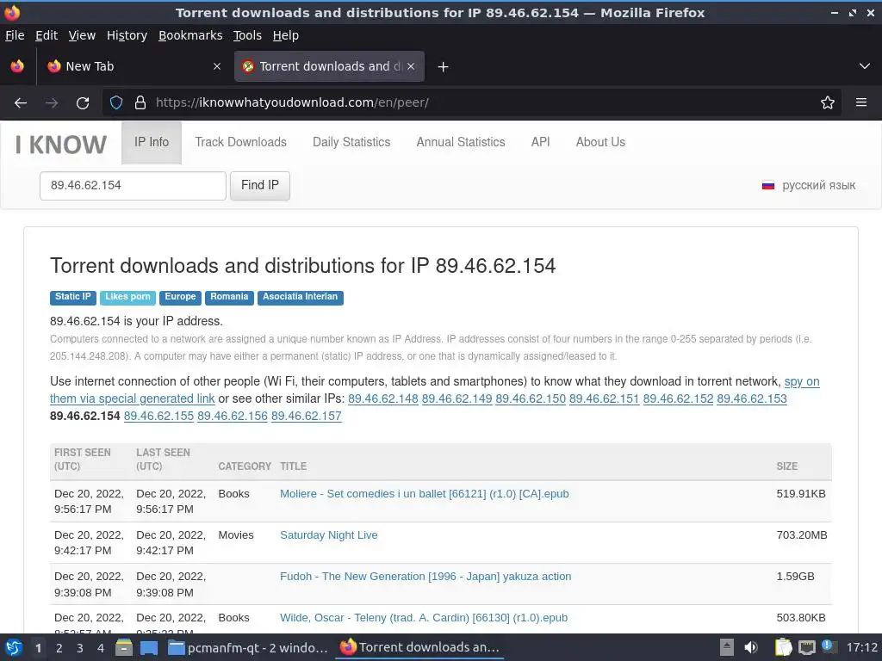Open Annual Statistics page
882x661 pixels.
click(x=461, y=142)
